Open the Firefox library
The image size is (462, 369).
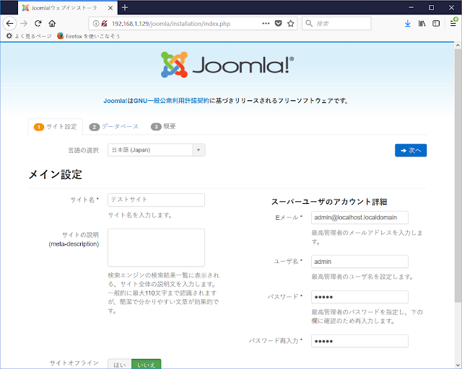click(x=422, y=24)
